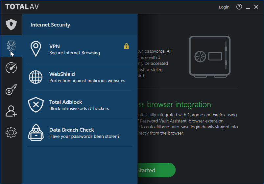Open Data Breach Check entry
Screen dimensions: 264x184
click(x=80, y=133)
